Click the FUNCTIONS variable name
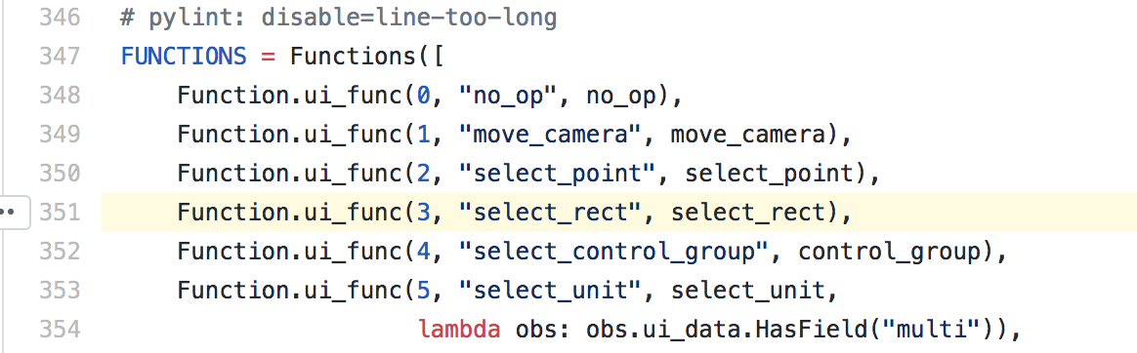1137x353 pixels. click(x=184, y=57)
